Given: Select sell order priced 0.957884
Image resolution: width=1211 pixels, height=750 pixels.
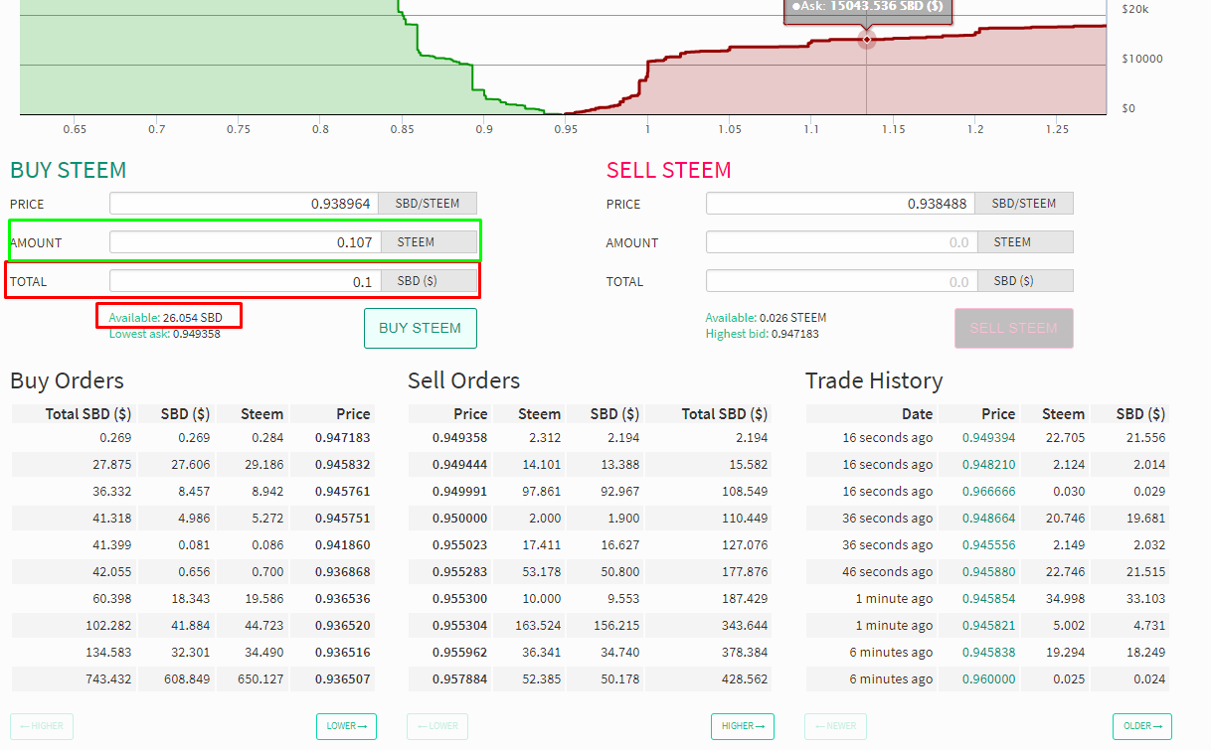Looking at the screenshot, I should click(x=591, y=678).
